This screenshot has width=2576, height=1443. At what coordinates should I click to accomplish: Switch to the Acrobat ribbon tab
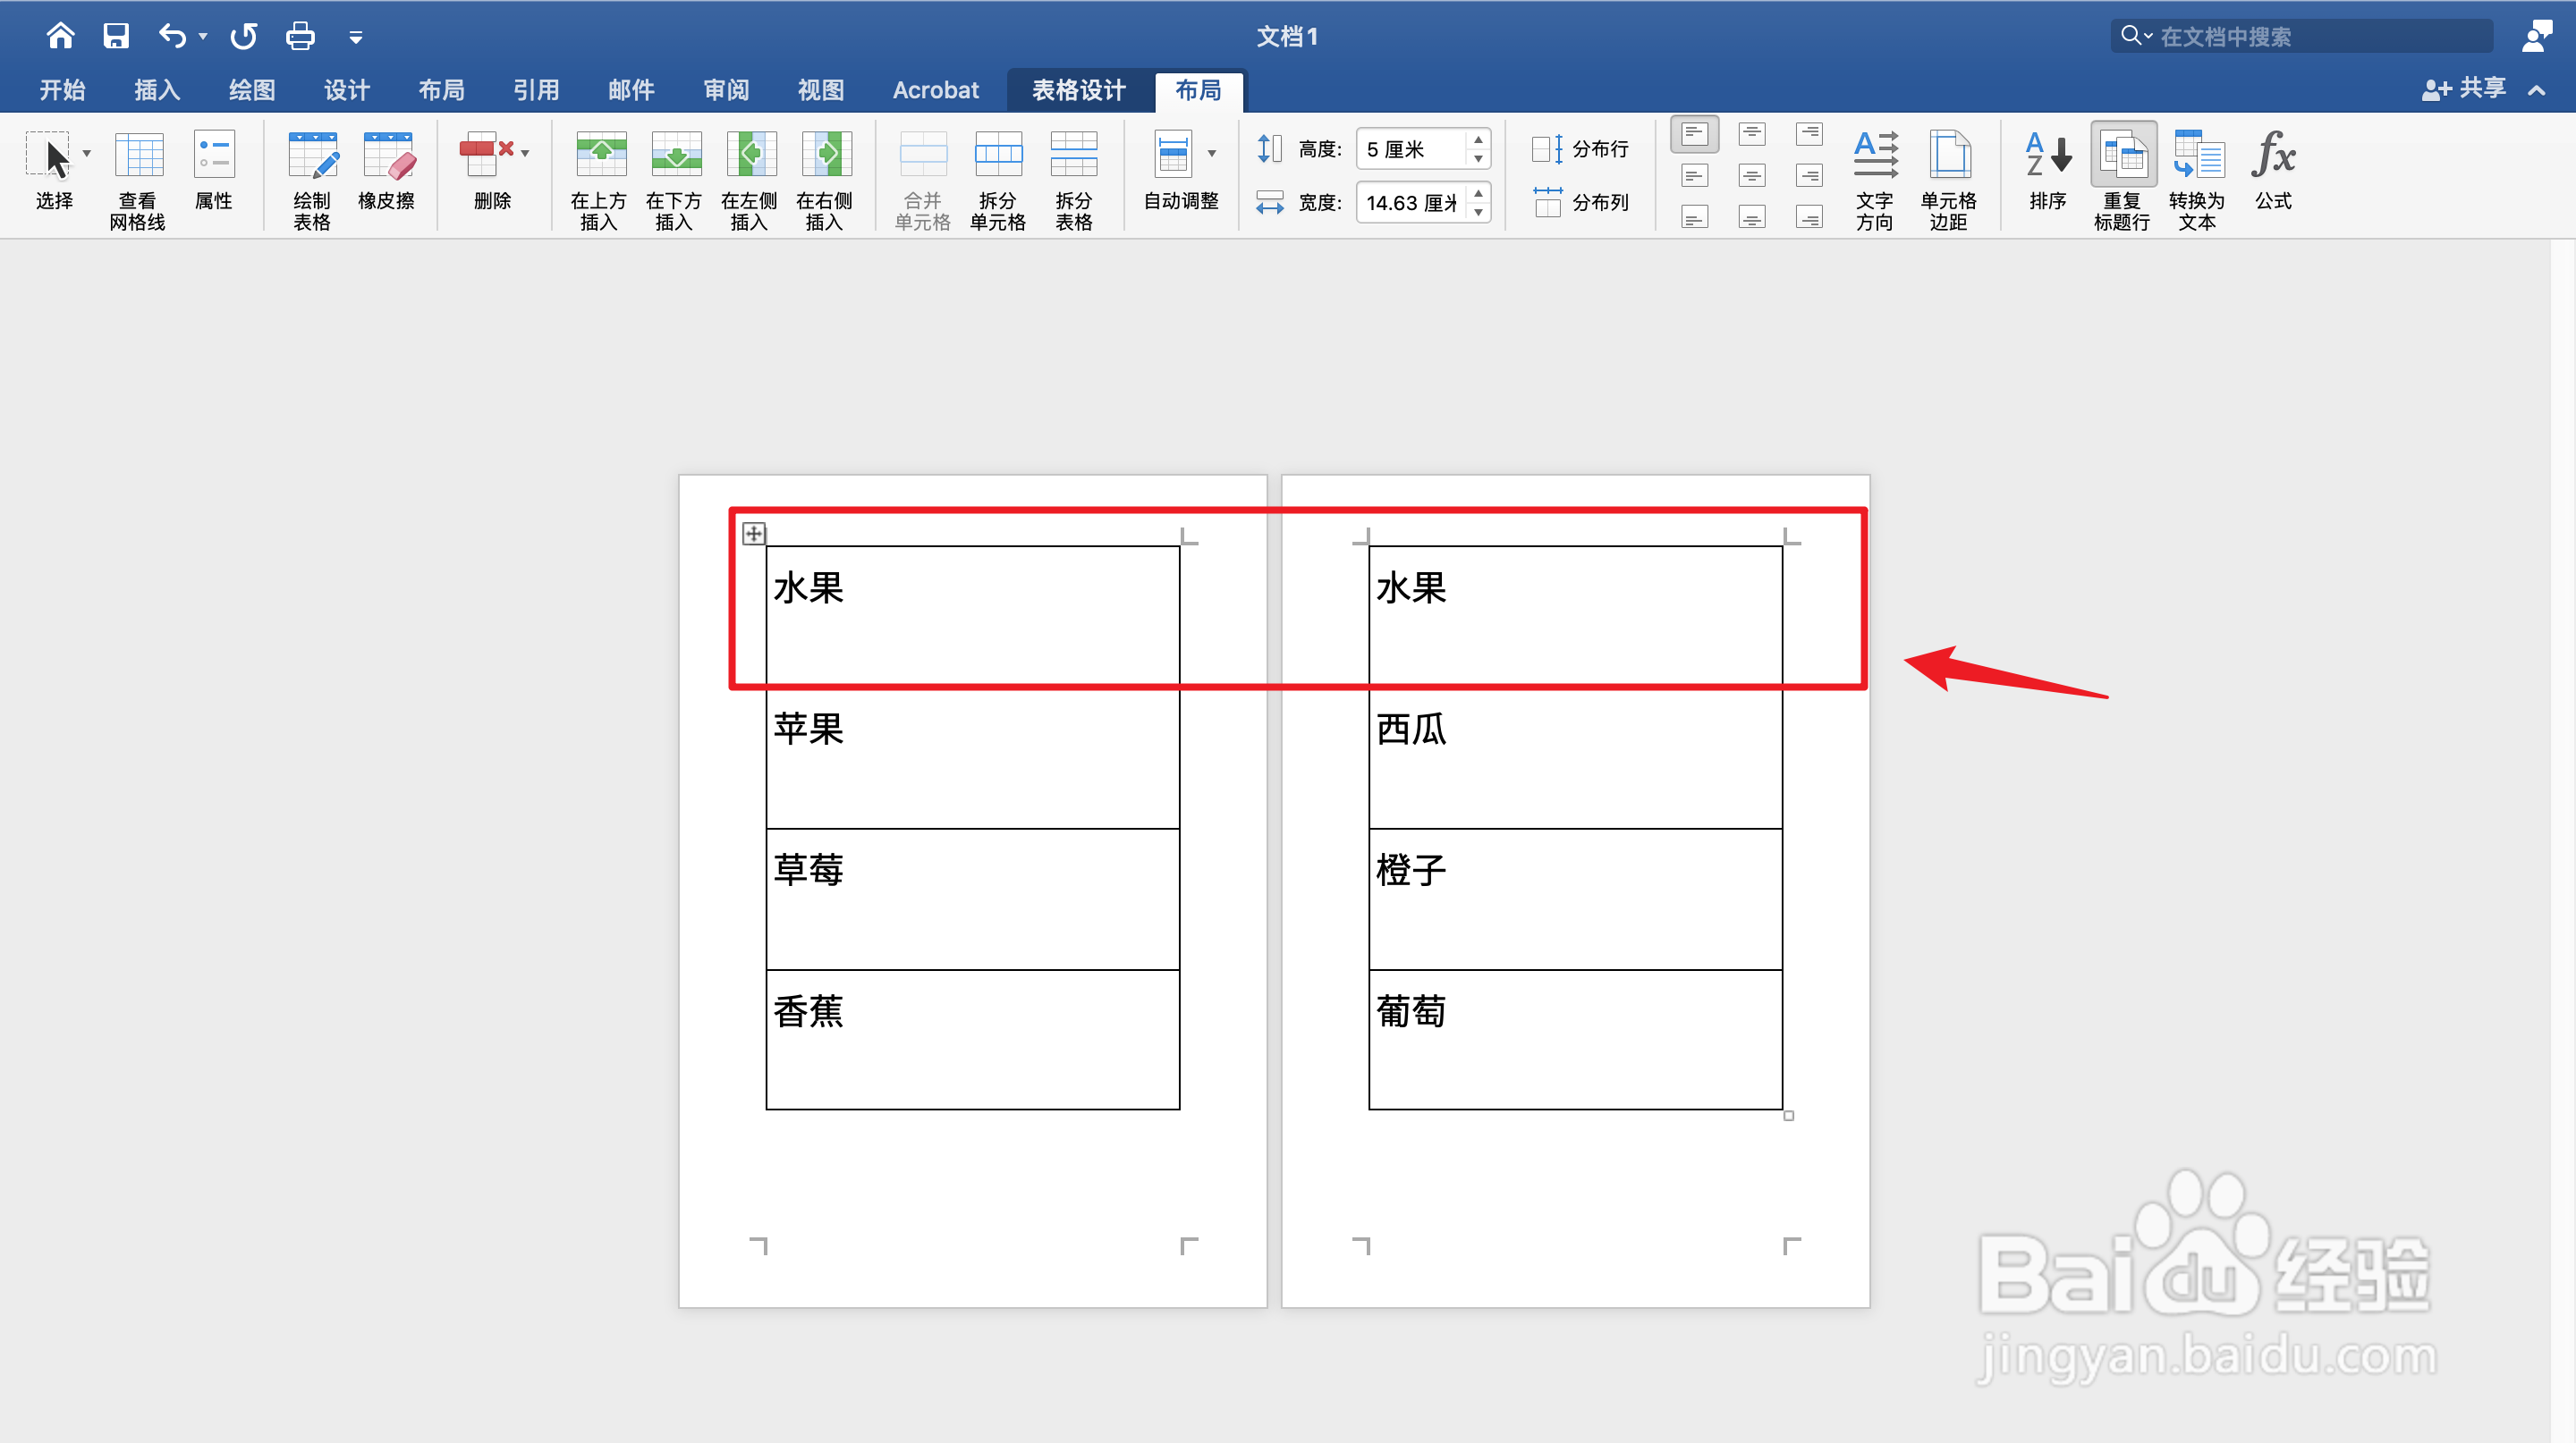pyautogui.click(x=935, y=90)
